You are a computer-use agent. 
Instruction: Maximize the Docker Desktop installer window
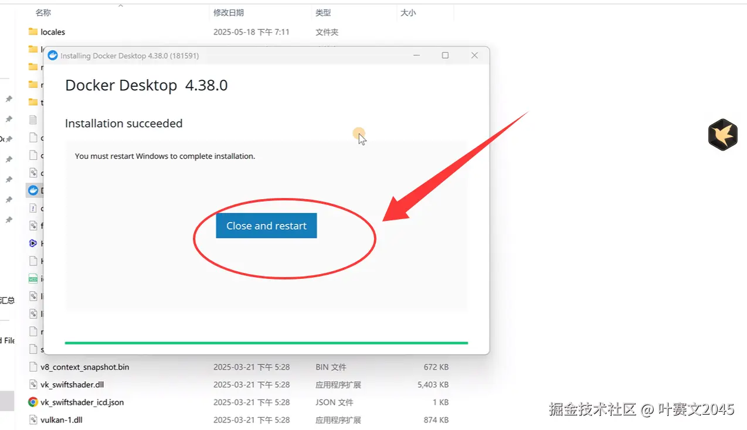pos(445,55)
